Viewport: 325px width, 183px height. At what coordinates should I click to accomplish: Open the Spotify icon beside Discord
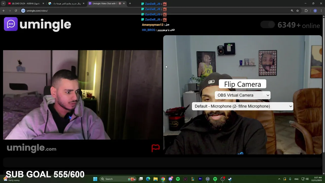pyautogui.click(x=178, y=179)
